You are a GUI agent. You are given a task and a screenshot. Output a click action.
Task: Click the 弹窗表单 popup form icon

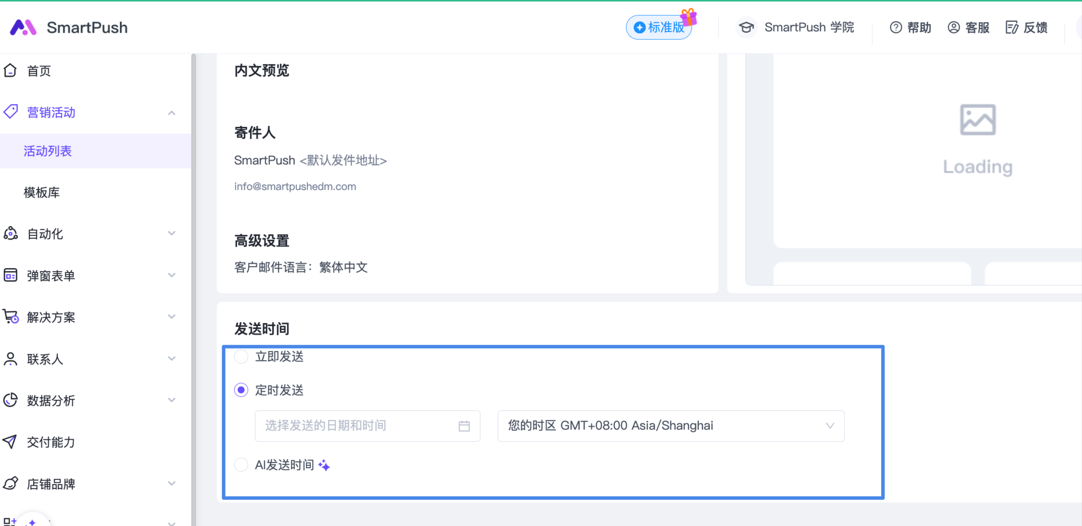click(11, 275)
